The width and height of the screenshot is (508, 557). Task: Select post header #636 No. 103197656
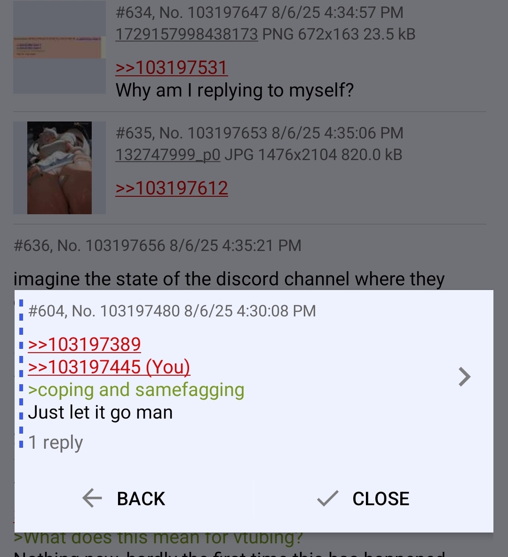(x=157, y=245)
